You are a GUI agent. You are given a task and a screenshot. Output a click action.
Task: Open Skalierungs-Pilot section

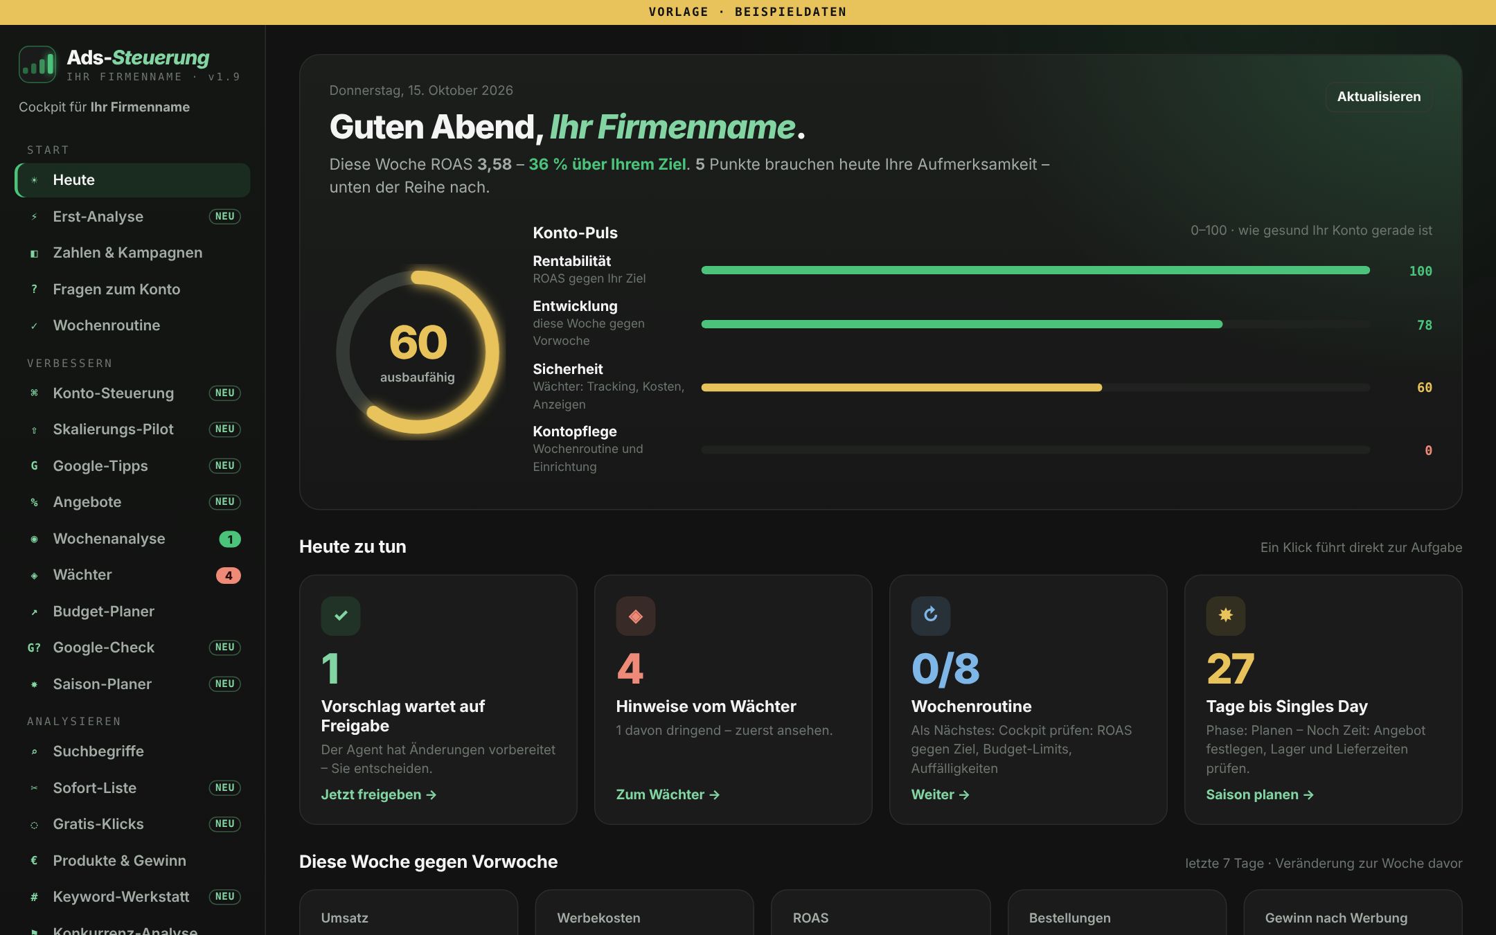[x=132, y=429]
